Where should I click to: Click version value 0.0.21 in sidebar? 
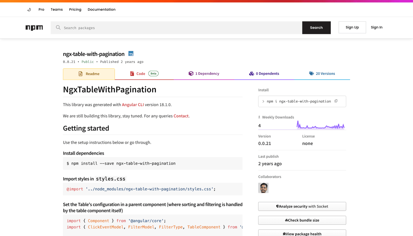click(x=265, y=144)
